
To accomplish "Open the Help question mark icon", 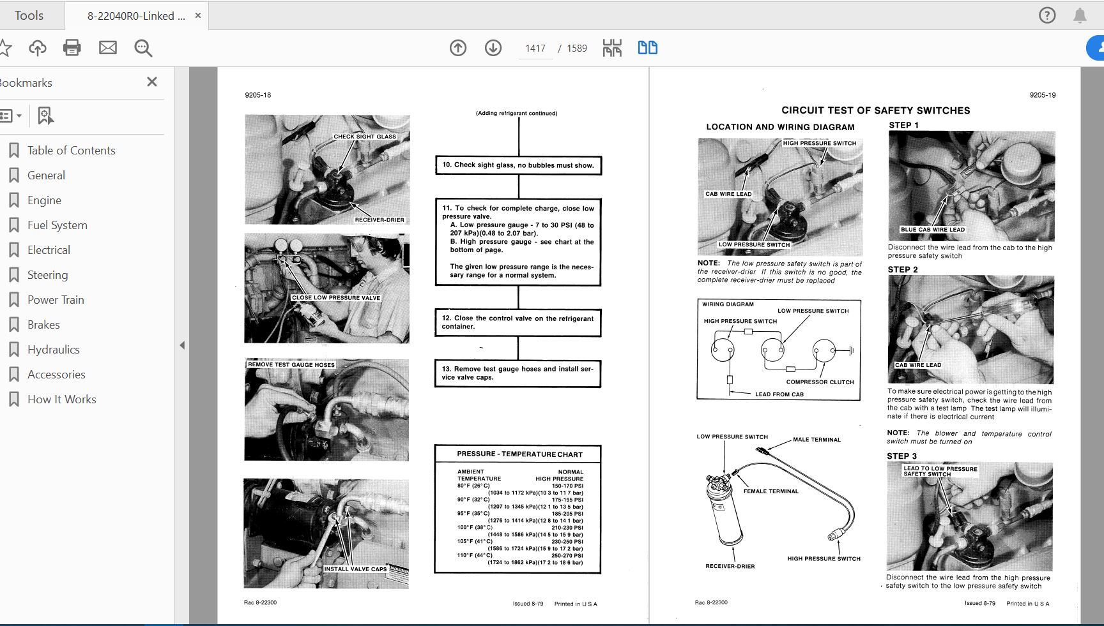I will click(x=1047, y=15).
